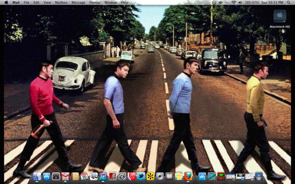The width and height of the screenshot is (295, 184).
Task: Open the View menu
Action: (x=47, y=3)
